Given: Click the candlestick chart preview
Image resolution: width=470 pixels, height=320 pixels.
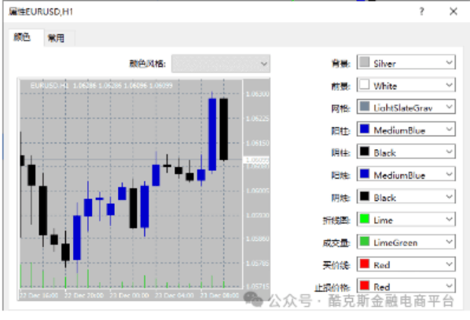Looking at the screenshot, I should 144,189.
